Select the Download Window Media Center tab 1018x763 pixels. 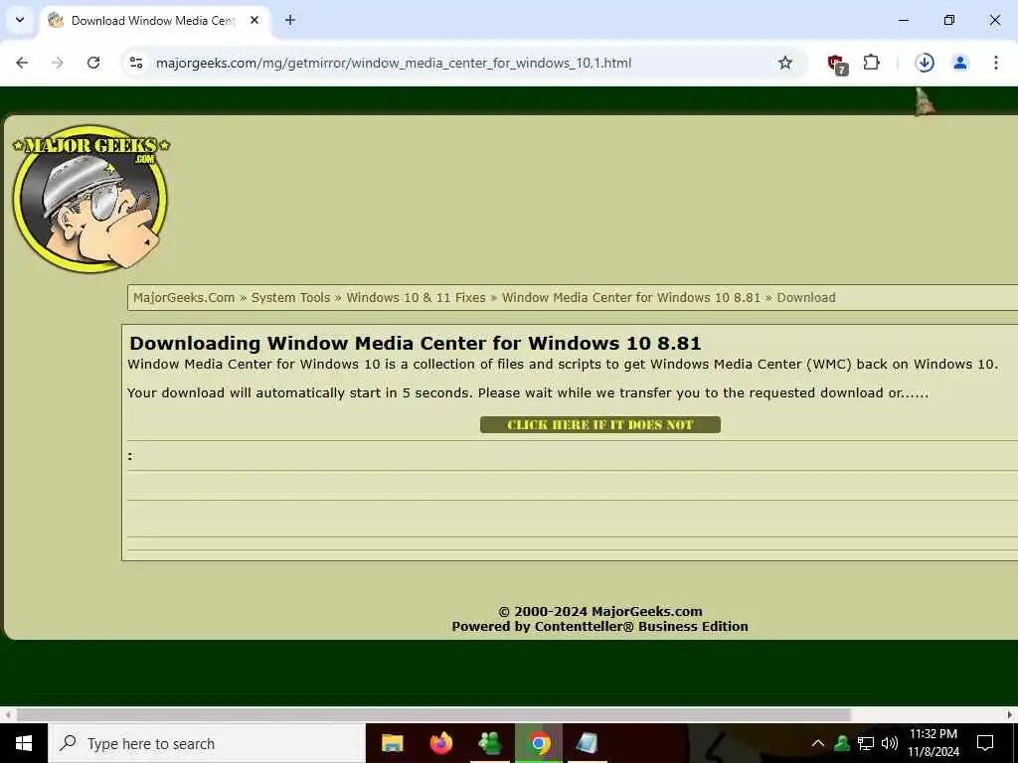point(154,21)
